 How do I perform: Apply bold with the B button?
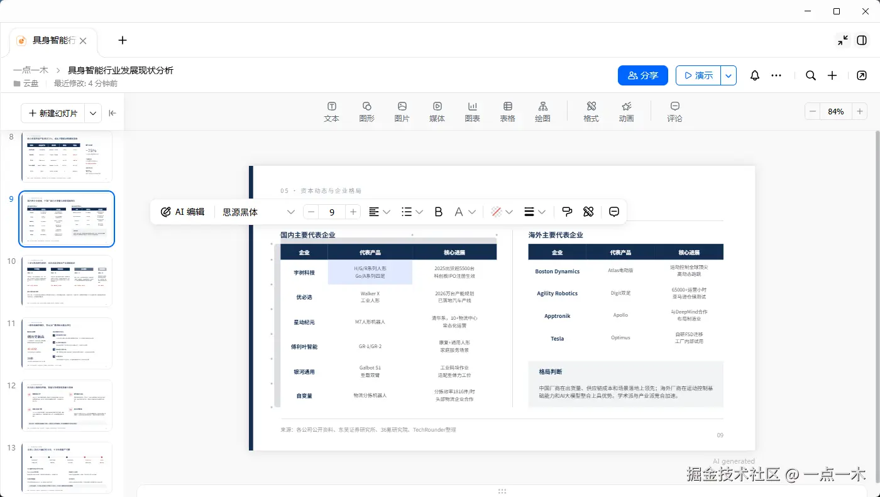pyautogui.click(x=439, y=212)
